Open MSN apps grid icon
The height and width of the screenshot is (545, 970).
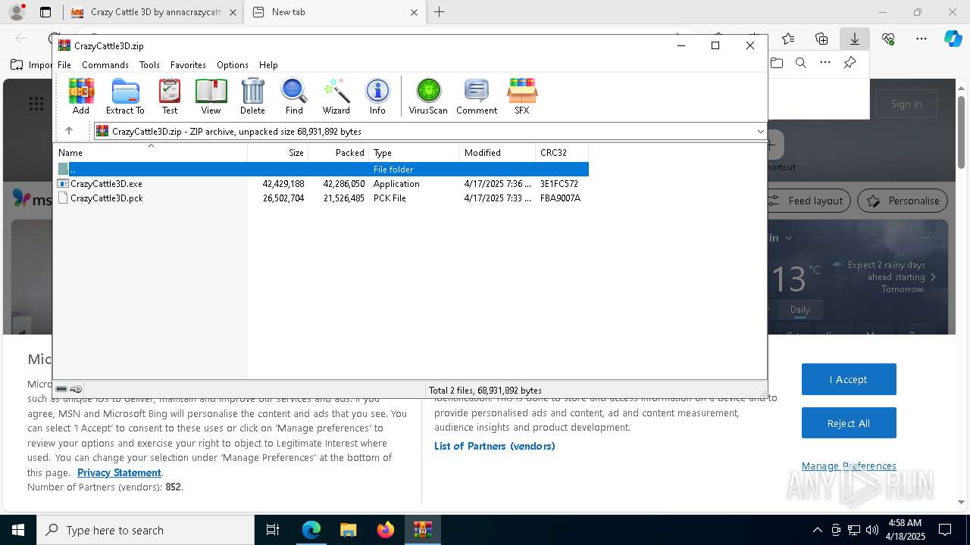(36, 104)
